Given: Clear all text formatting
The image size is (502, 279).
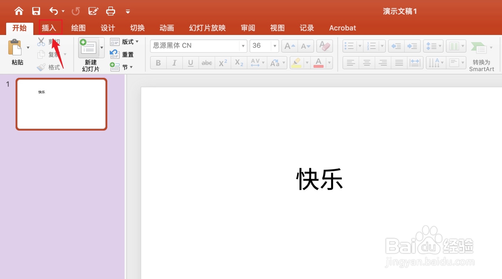Looking at the screenshot, I should [325, 46].
